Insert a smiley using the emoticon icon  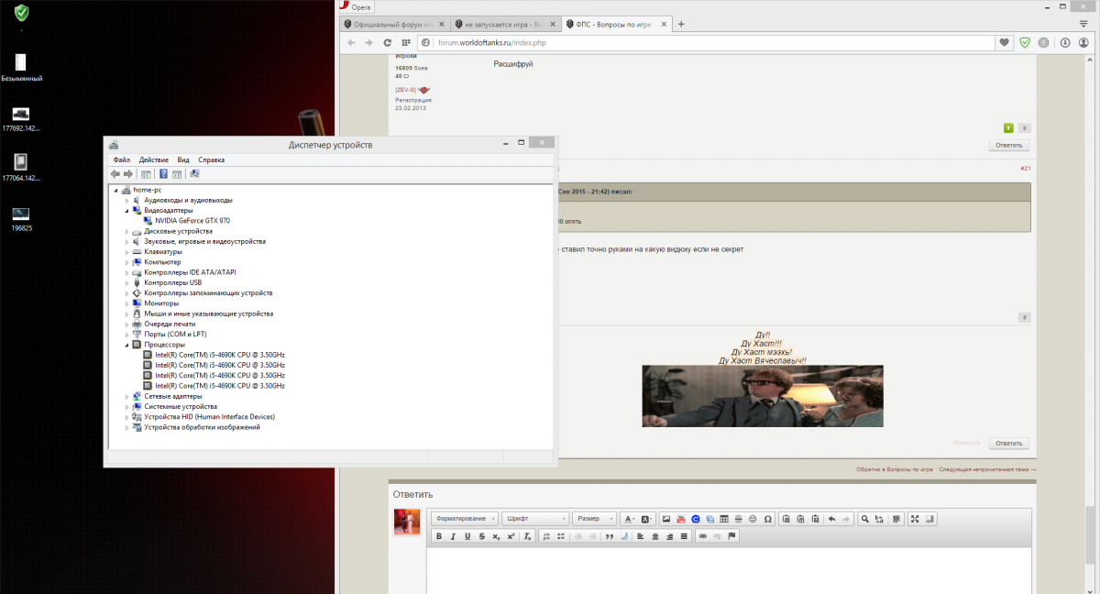pyautogui.click(x=753, y=519)
